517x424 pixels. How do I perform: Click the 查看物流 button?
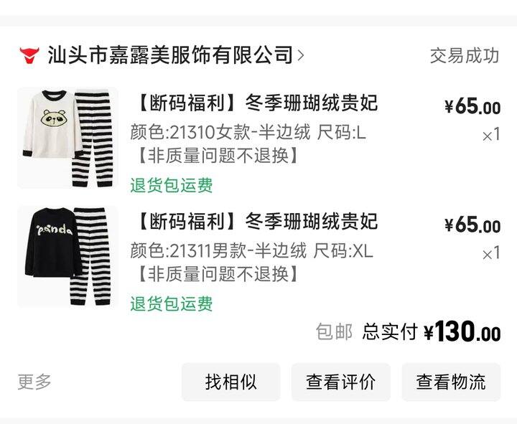click(451, 382)
